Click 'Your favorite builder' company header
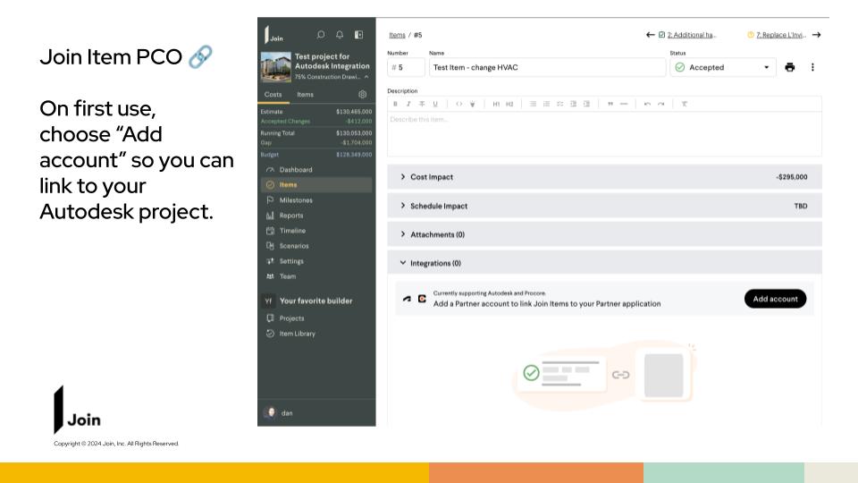Image resolution: width=858 pixels, height=483 pixels. tap(316, 301)
